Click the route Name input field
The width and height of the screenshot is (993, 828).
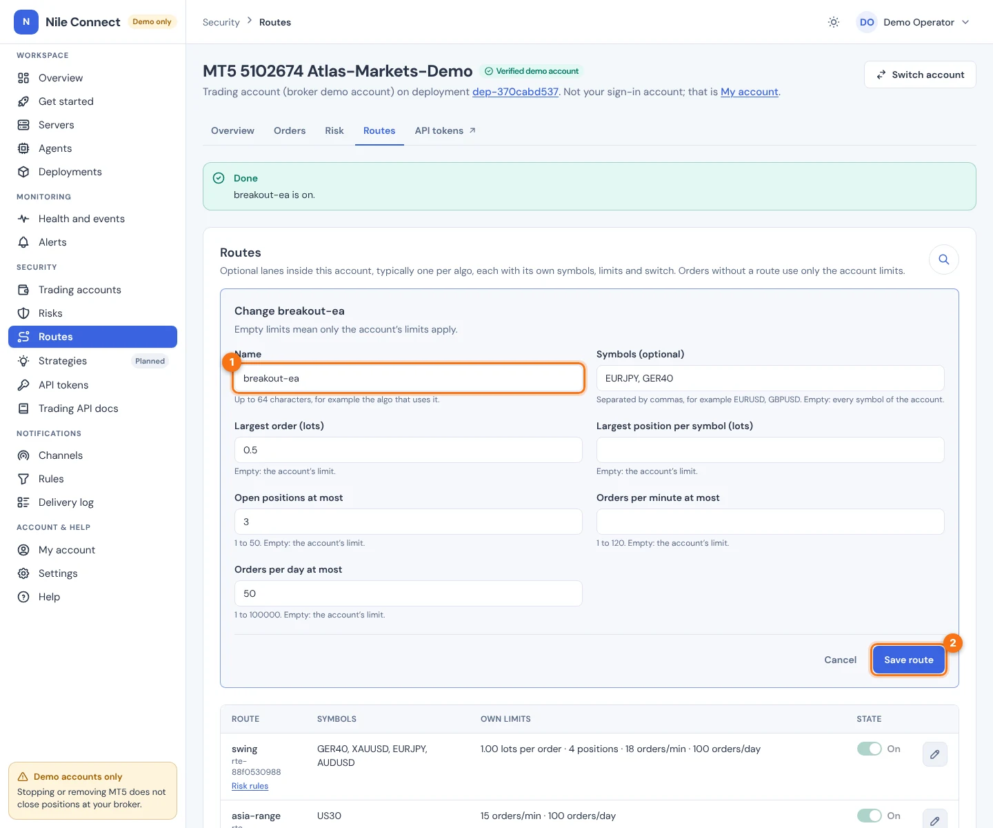[408, 378]
